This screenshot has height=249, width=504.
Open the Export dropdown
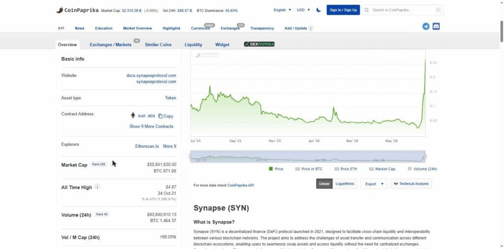(374, 184)
